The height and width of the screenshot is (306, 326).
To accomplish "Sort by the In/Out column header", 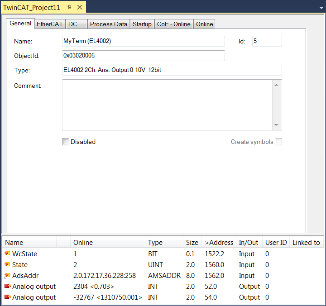I will (249, 242).
